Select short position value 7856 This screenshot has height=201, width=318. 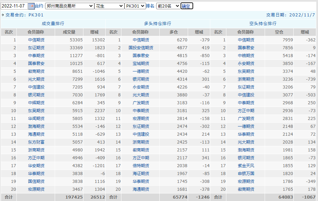point(288,48)
